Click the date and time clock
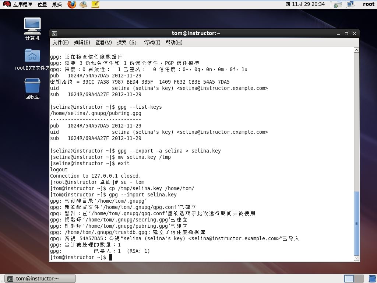This screenshot has height=283, width=377. click(305, 4)
